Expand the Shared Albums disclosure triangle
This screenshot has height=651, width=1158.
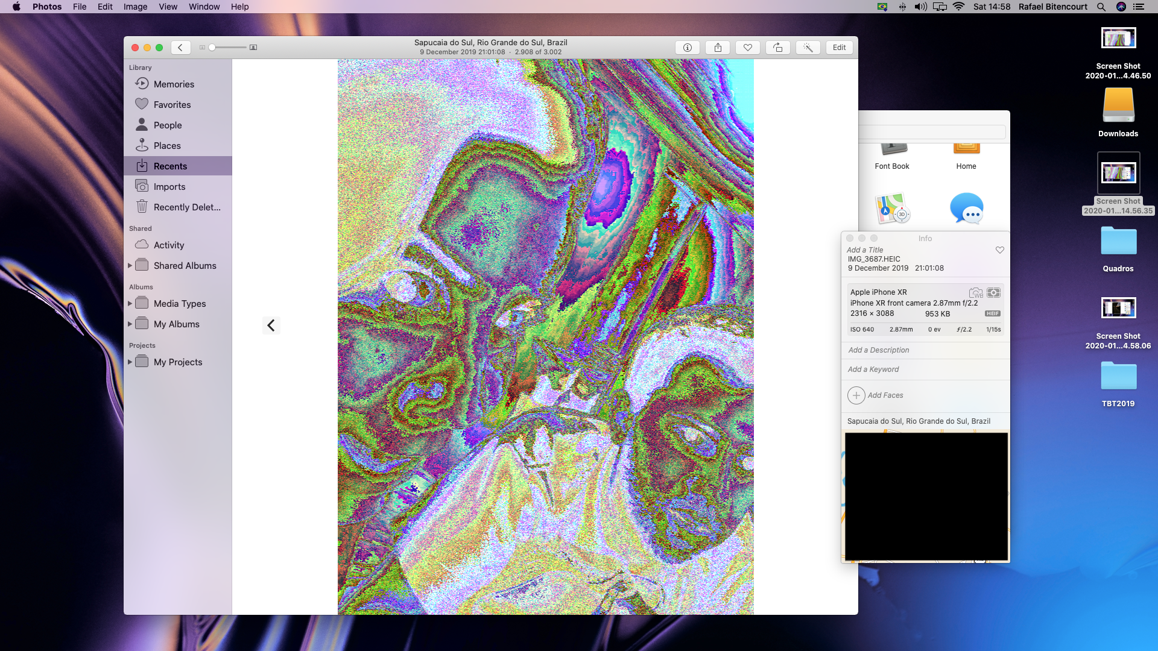pyautogui.click(x=130, y=266)
